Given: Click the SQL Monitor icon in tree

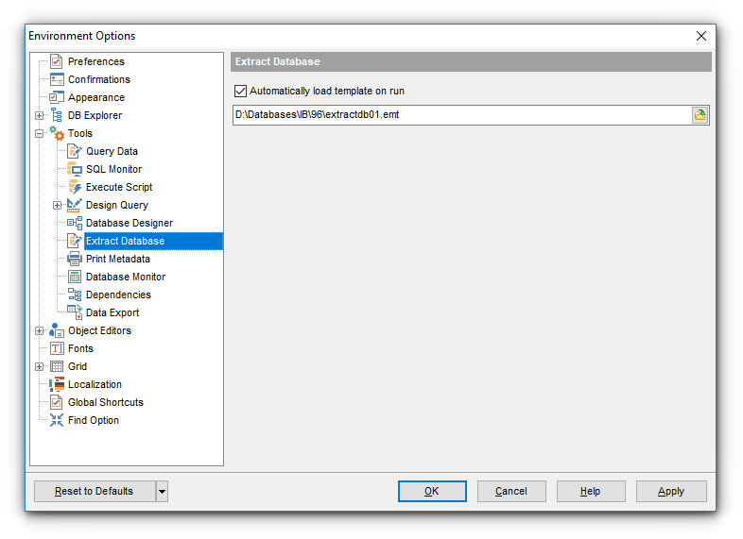Looking at the screenshot, I should tap(75, 169).
